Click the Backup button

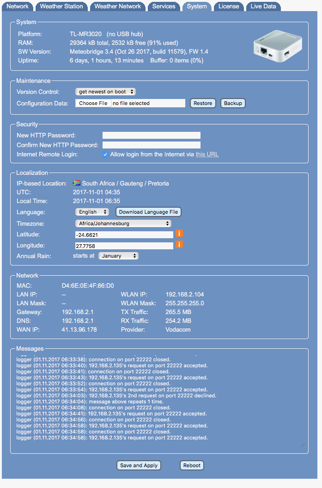(x=233, y=103)
